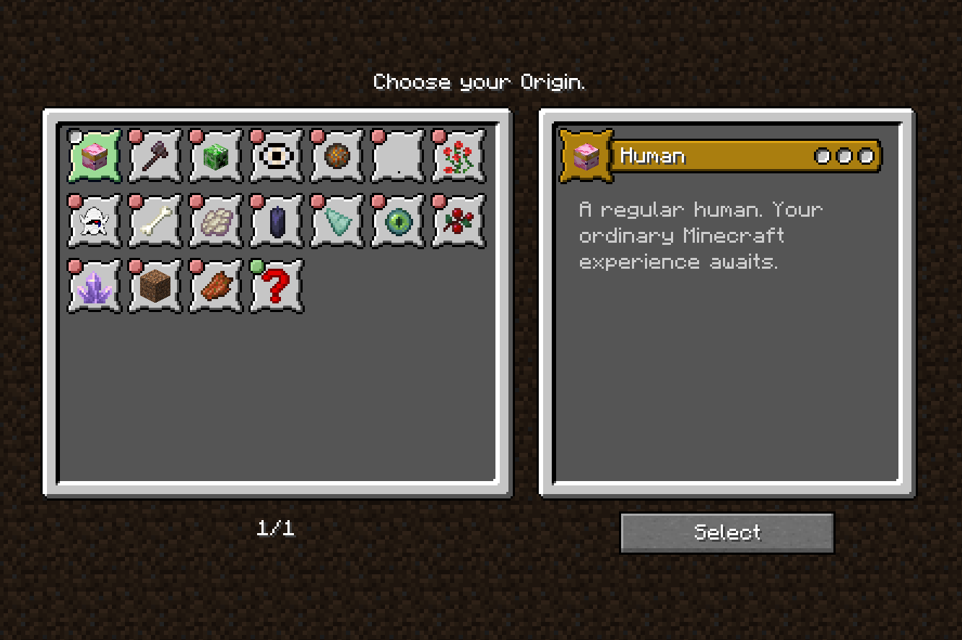This screenshot has width=962, height=640.
Task: Select the green creeper head origin
Action: 216,156
